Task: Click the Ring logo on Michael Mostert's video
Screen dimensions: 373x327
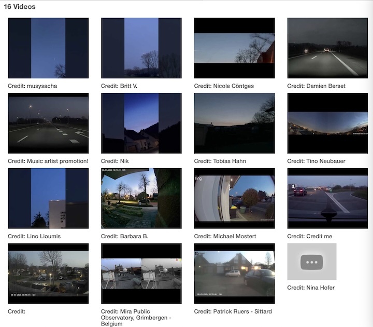Action: pos(199,179)
